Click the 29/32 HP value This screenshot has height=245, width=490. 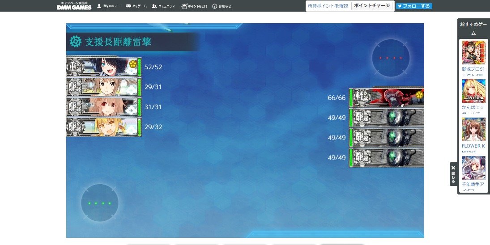coord(153,127)
